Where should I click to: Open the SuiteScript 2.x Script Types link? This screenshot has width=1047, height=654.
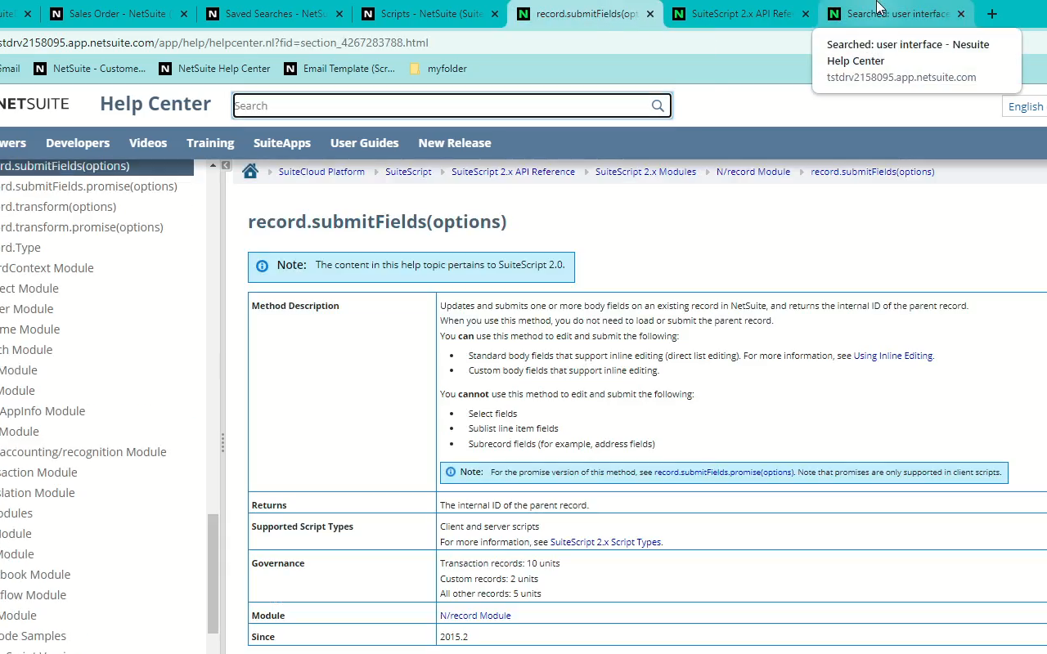coord(605,542)
